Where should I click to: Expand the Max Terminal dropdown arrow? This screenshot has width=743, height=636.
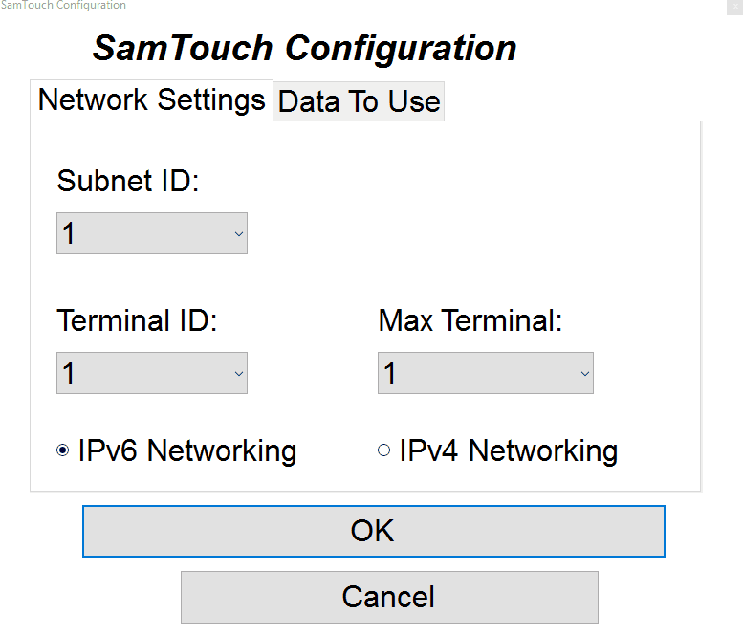pos(584,374)
